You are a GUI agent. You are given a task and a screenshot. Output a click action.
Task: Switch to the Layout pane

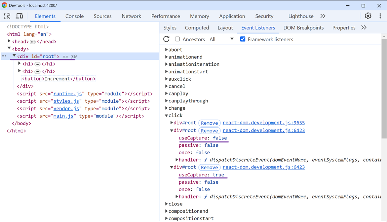click(225, 28)
